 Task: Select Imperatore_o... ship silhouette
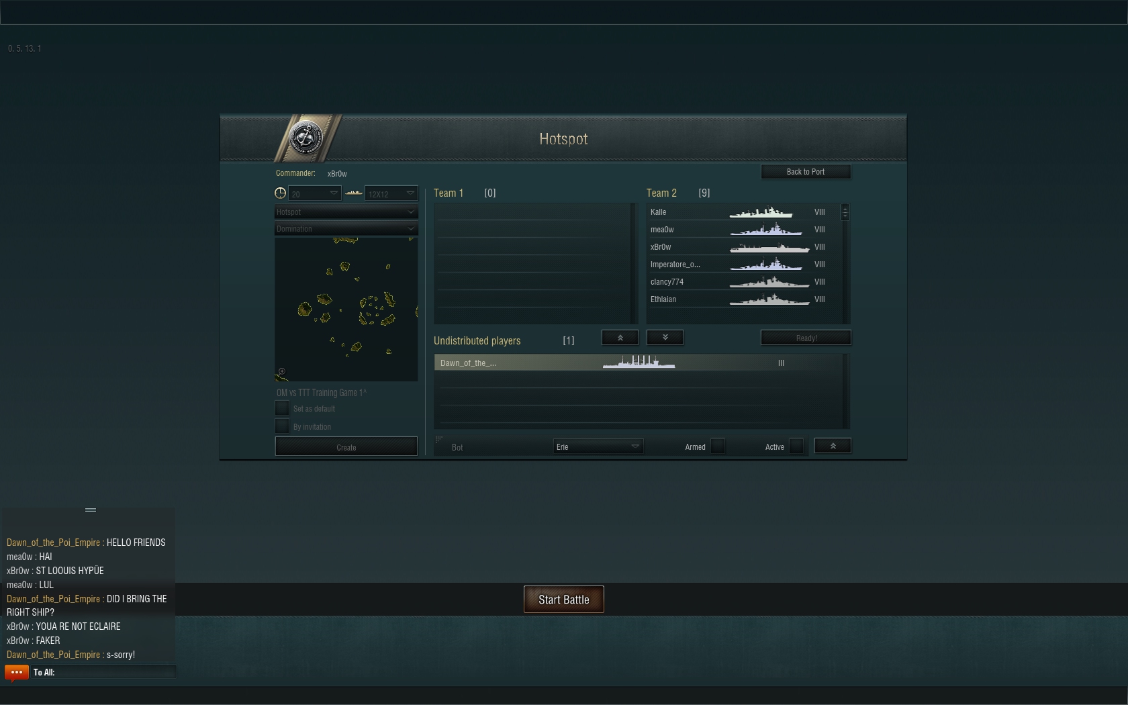(x=766, y=265)
